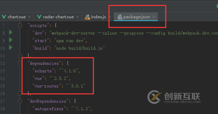Run the dev script from gutter
Screen dimensions: 218x114
[x=11, y=33]
